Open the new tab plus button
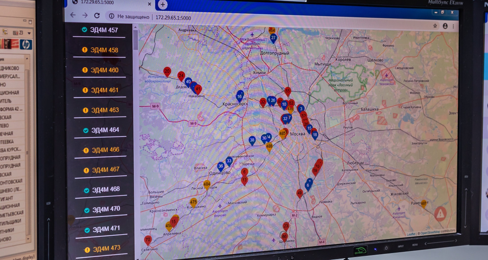Image resolution: width=488 pixels, height=260 pixels. [163, 5]
